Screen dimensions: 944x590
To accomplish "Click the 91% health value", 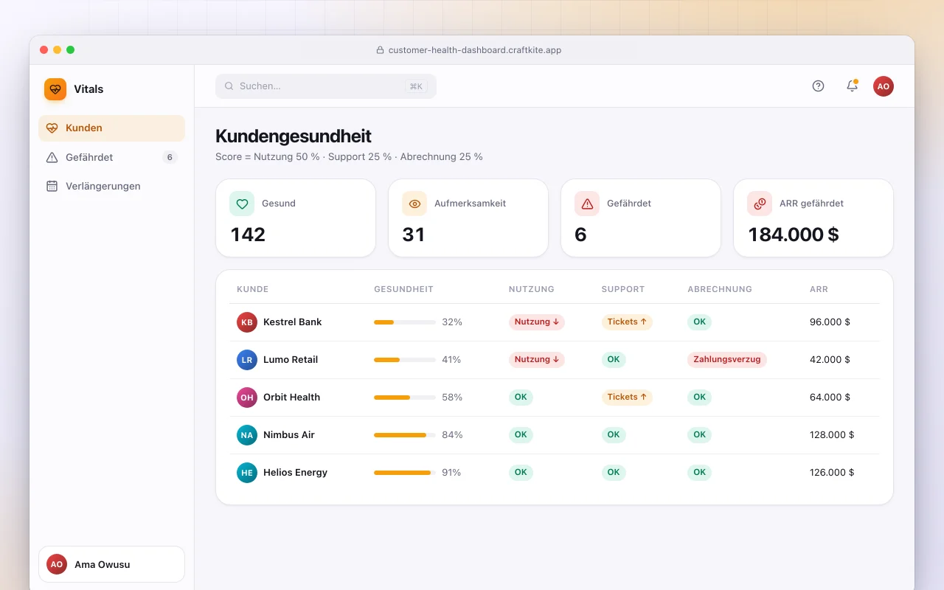I will 451,473.
